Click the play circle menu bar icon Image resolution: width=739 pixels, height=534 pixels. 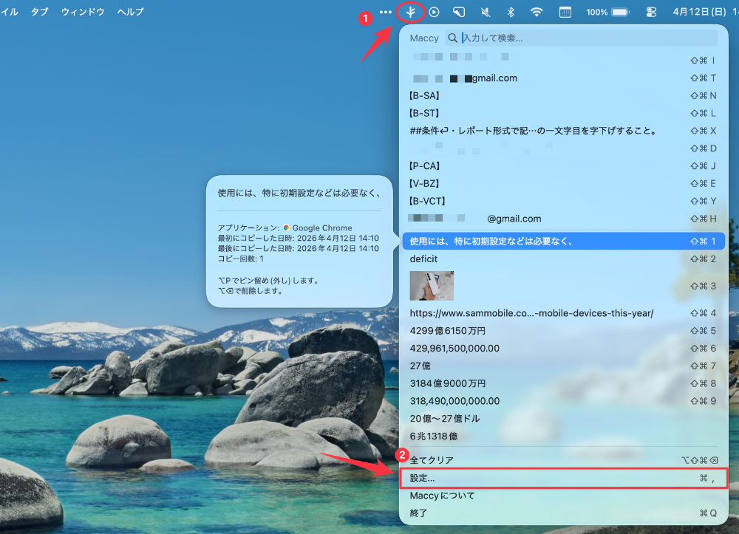point(435,12)
